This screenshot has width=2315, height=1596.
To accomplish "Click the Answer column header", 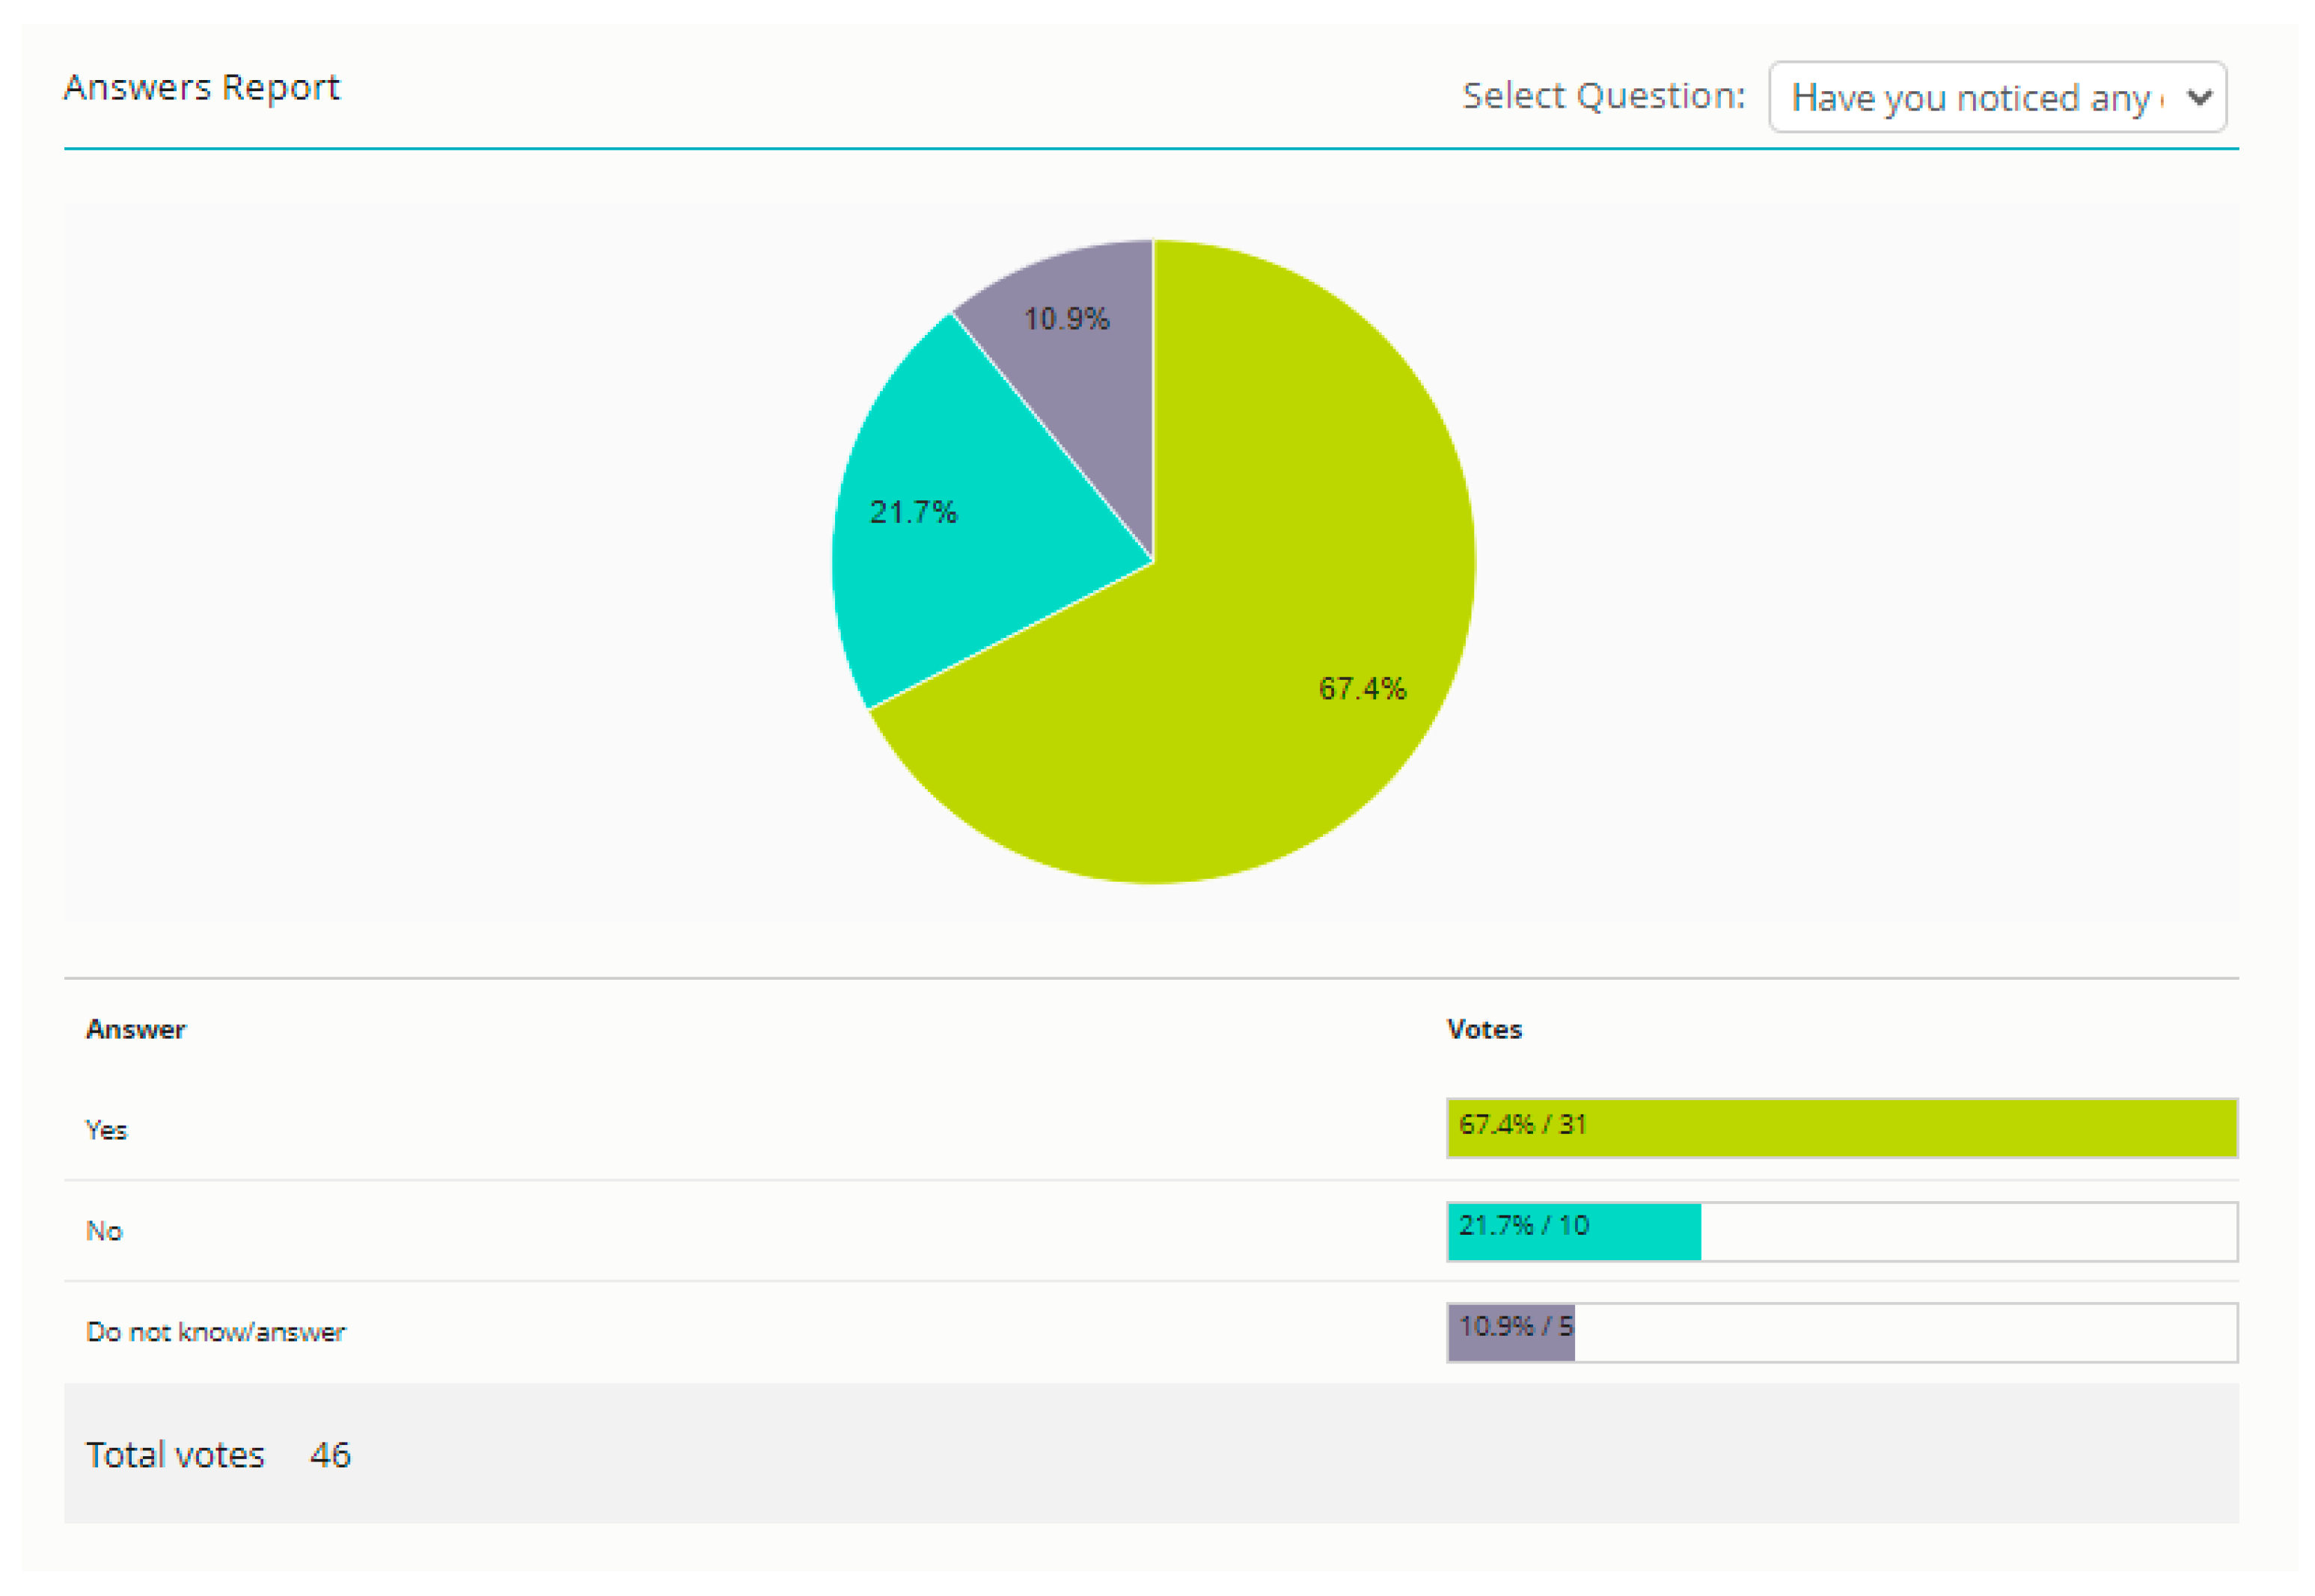I will 135,1030.
